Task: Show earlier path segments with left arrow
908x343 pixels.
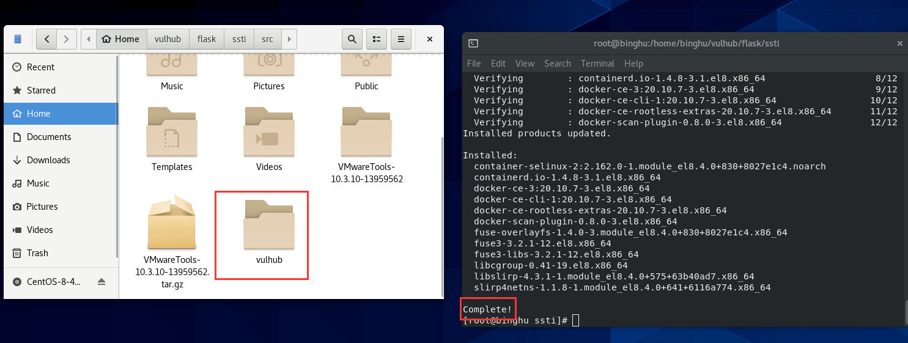Action: point(89,39)
